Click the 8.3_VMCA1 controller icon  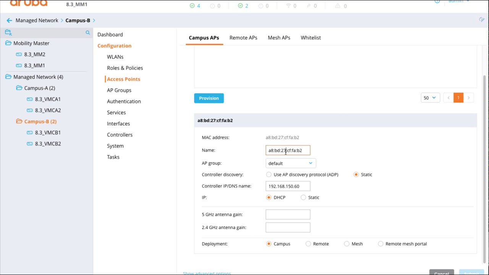tap(30, 99)
